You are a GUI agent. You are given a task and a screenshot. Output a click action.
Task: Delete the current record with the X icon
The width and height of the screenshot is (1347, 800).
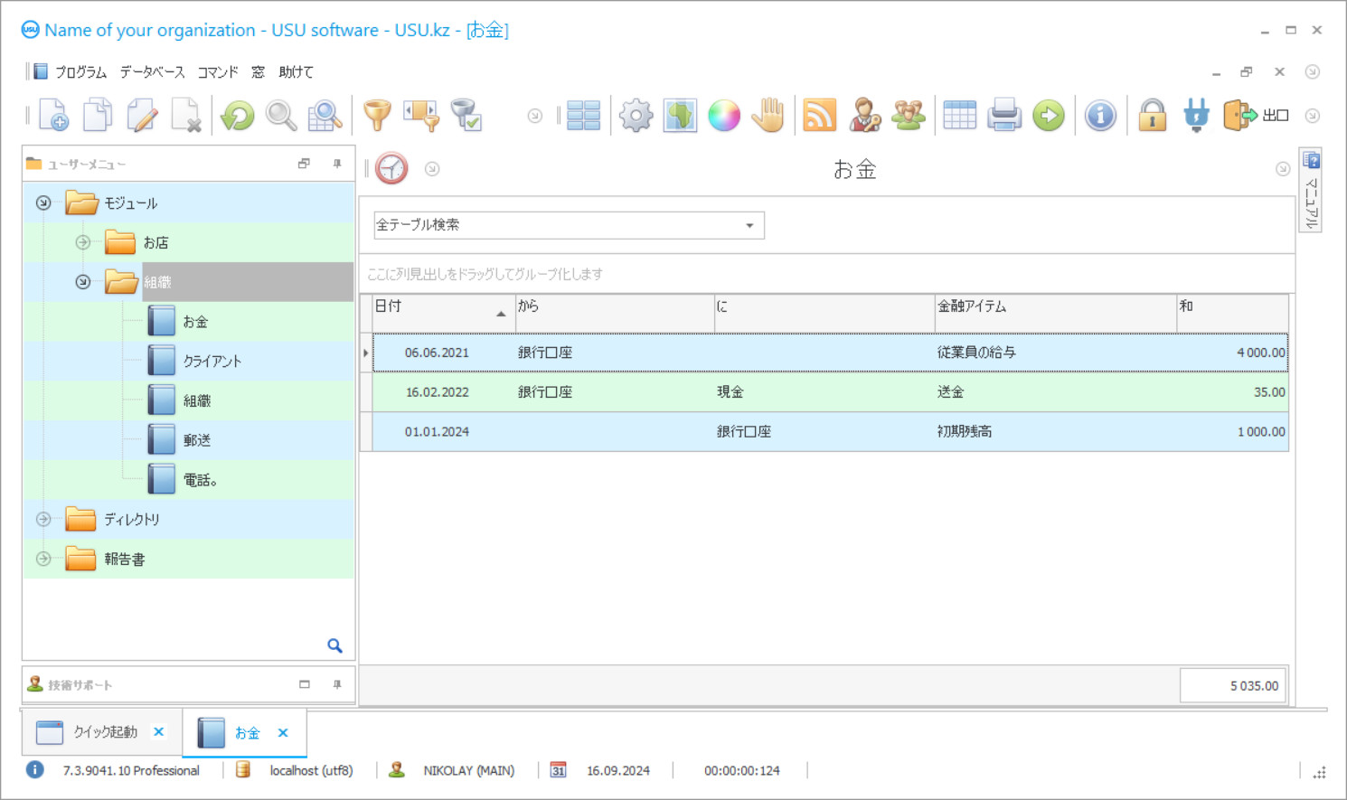187,115
